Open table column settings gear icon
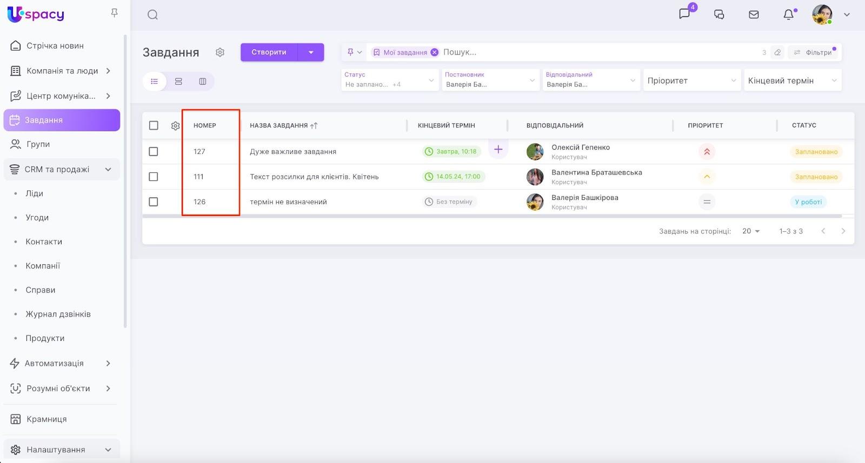 pyautogui.click(x=175, y=125)
